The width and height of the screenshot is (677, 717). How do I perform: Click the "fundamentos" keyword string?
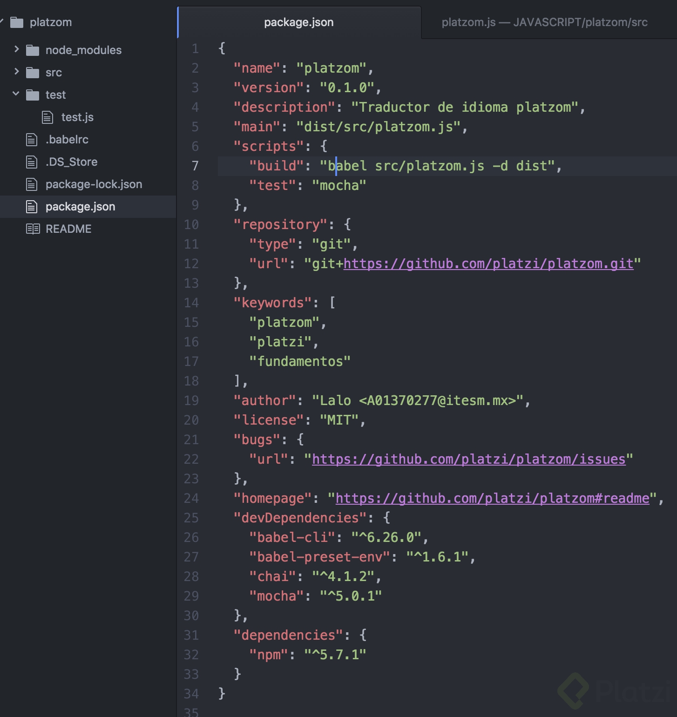click(300, 362)
